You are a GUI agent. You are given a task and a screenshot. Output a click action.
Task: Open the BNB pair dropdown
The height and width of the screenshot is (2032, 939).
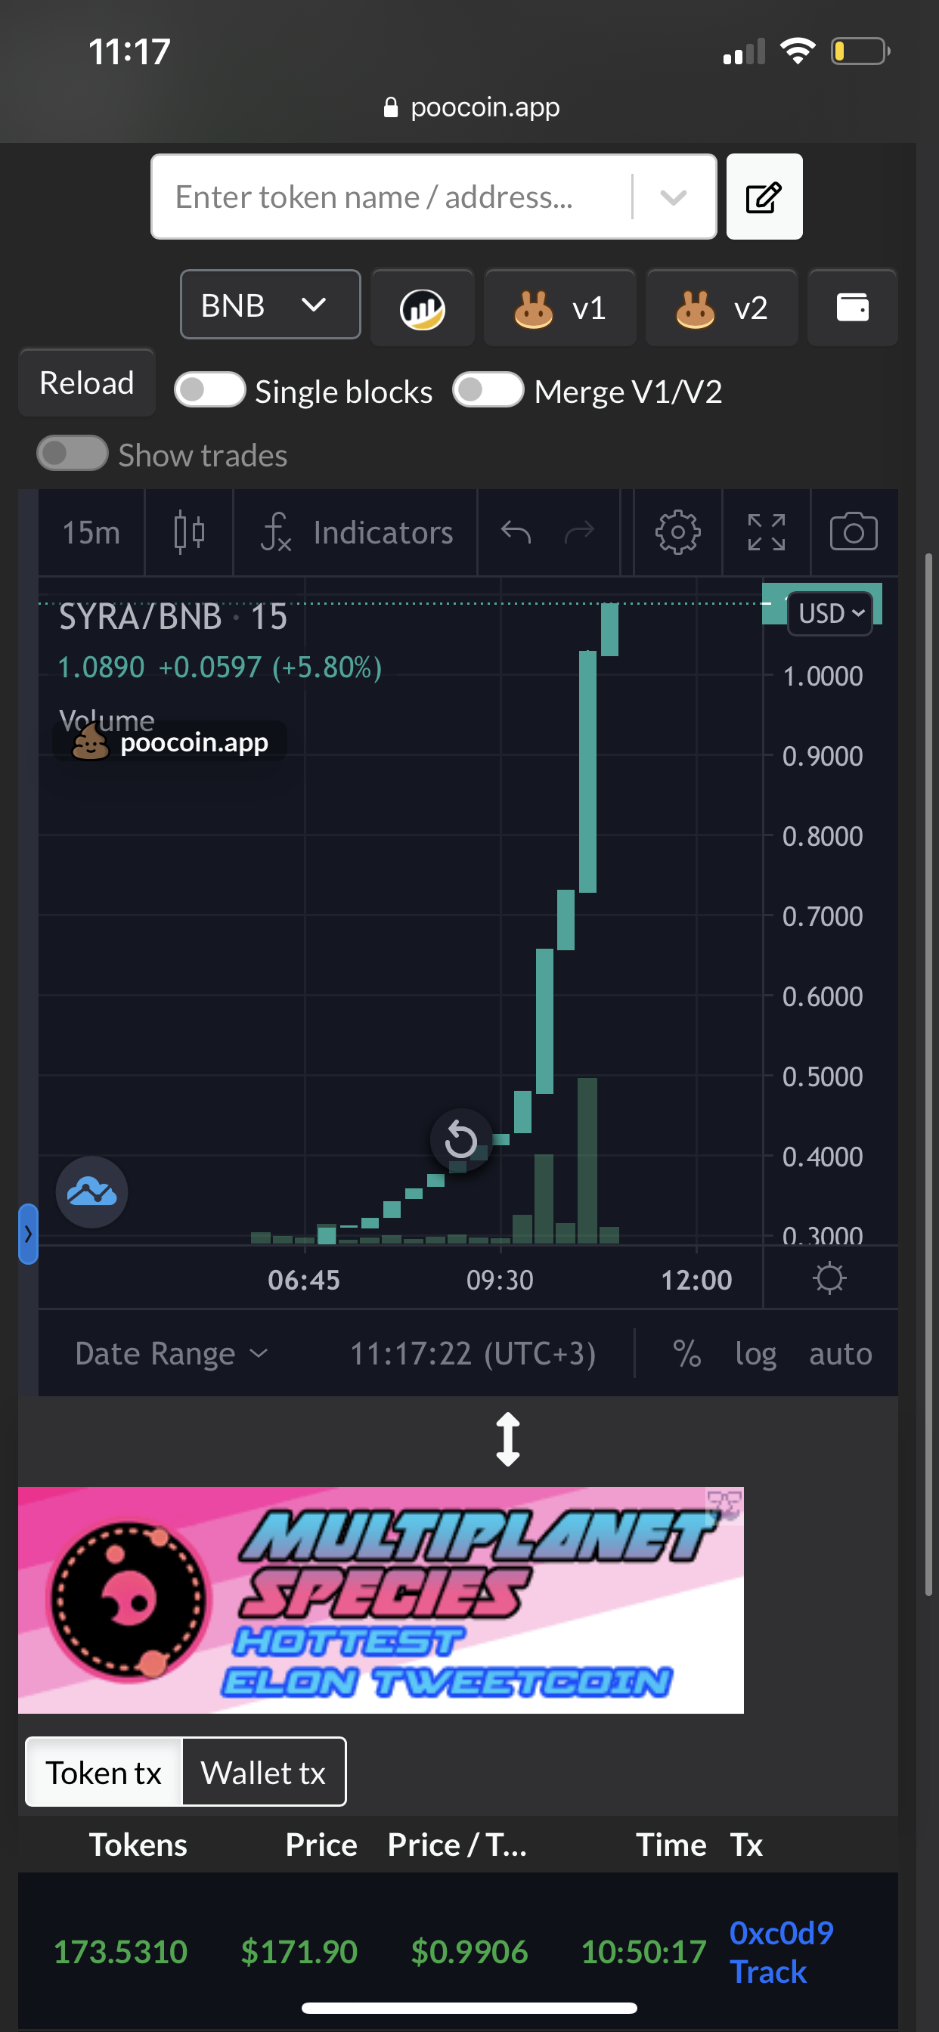[270, 305]
